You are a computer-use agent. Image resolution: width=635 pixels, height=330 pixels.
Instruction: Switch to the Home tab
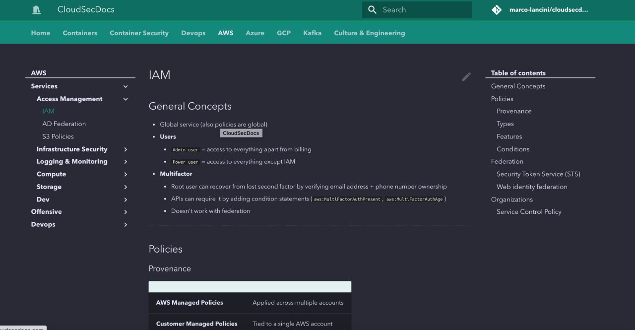click(x=41, y=33)
